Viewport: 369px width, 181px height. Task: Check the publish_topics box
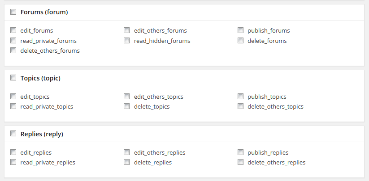tap(240, 97)
